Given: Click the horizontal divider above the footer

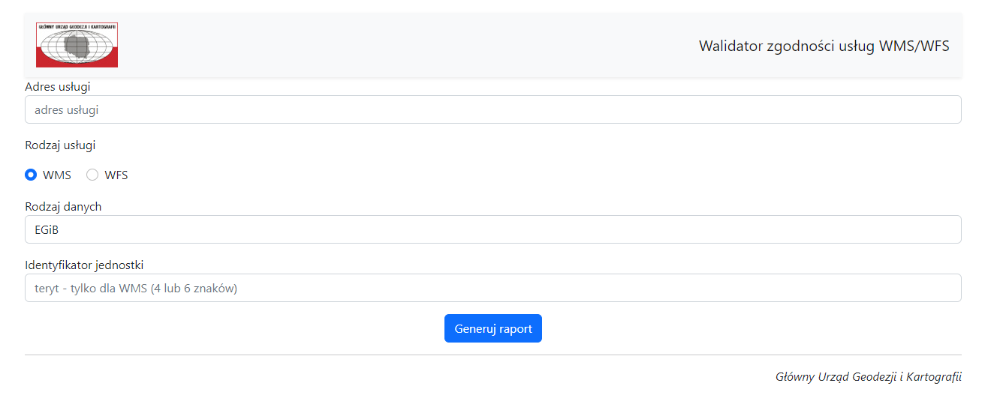Looking at the screenshot, I should 492,355.
